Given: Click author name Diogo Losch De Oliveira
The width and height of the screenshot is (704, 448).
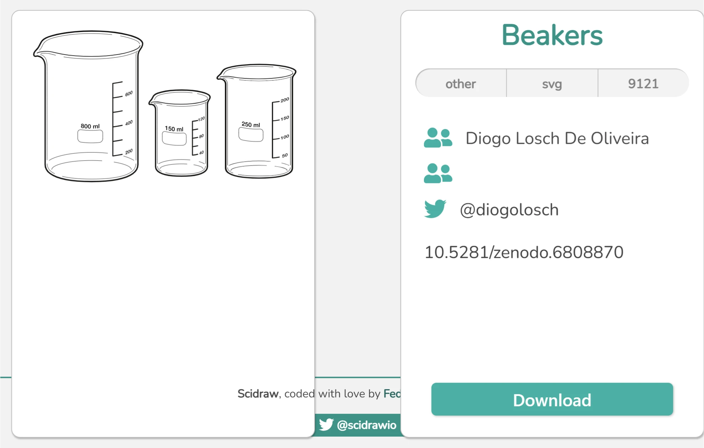Looking at the screenshot, I should [x=557, y=138].
